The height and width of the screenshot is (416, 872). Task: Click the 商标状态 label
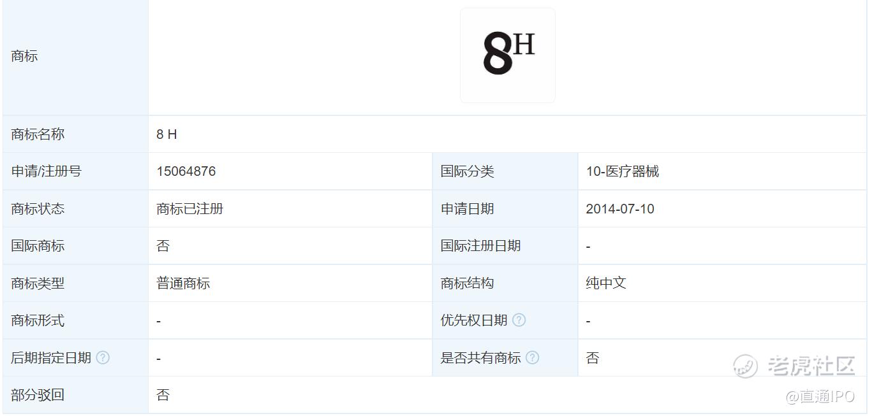[38, 209]
